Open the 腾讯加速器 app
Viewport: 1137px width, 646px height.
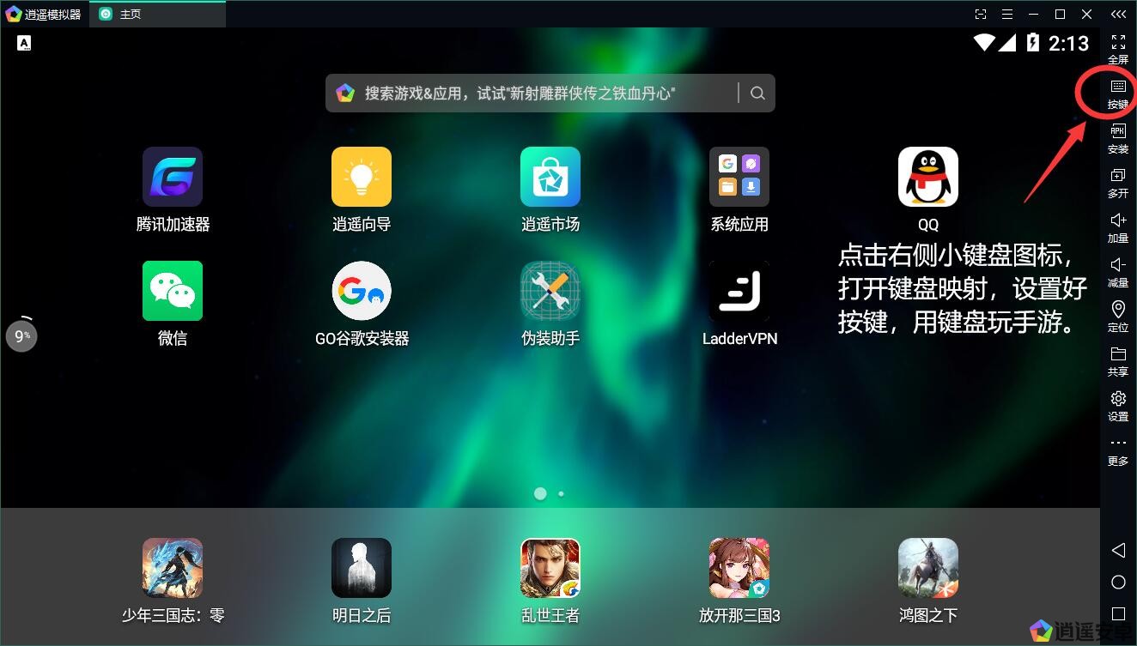(x=173, y=178)
